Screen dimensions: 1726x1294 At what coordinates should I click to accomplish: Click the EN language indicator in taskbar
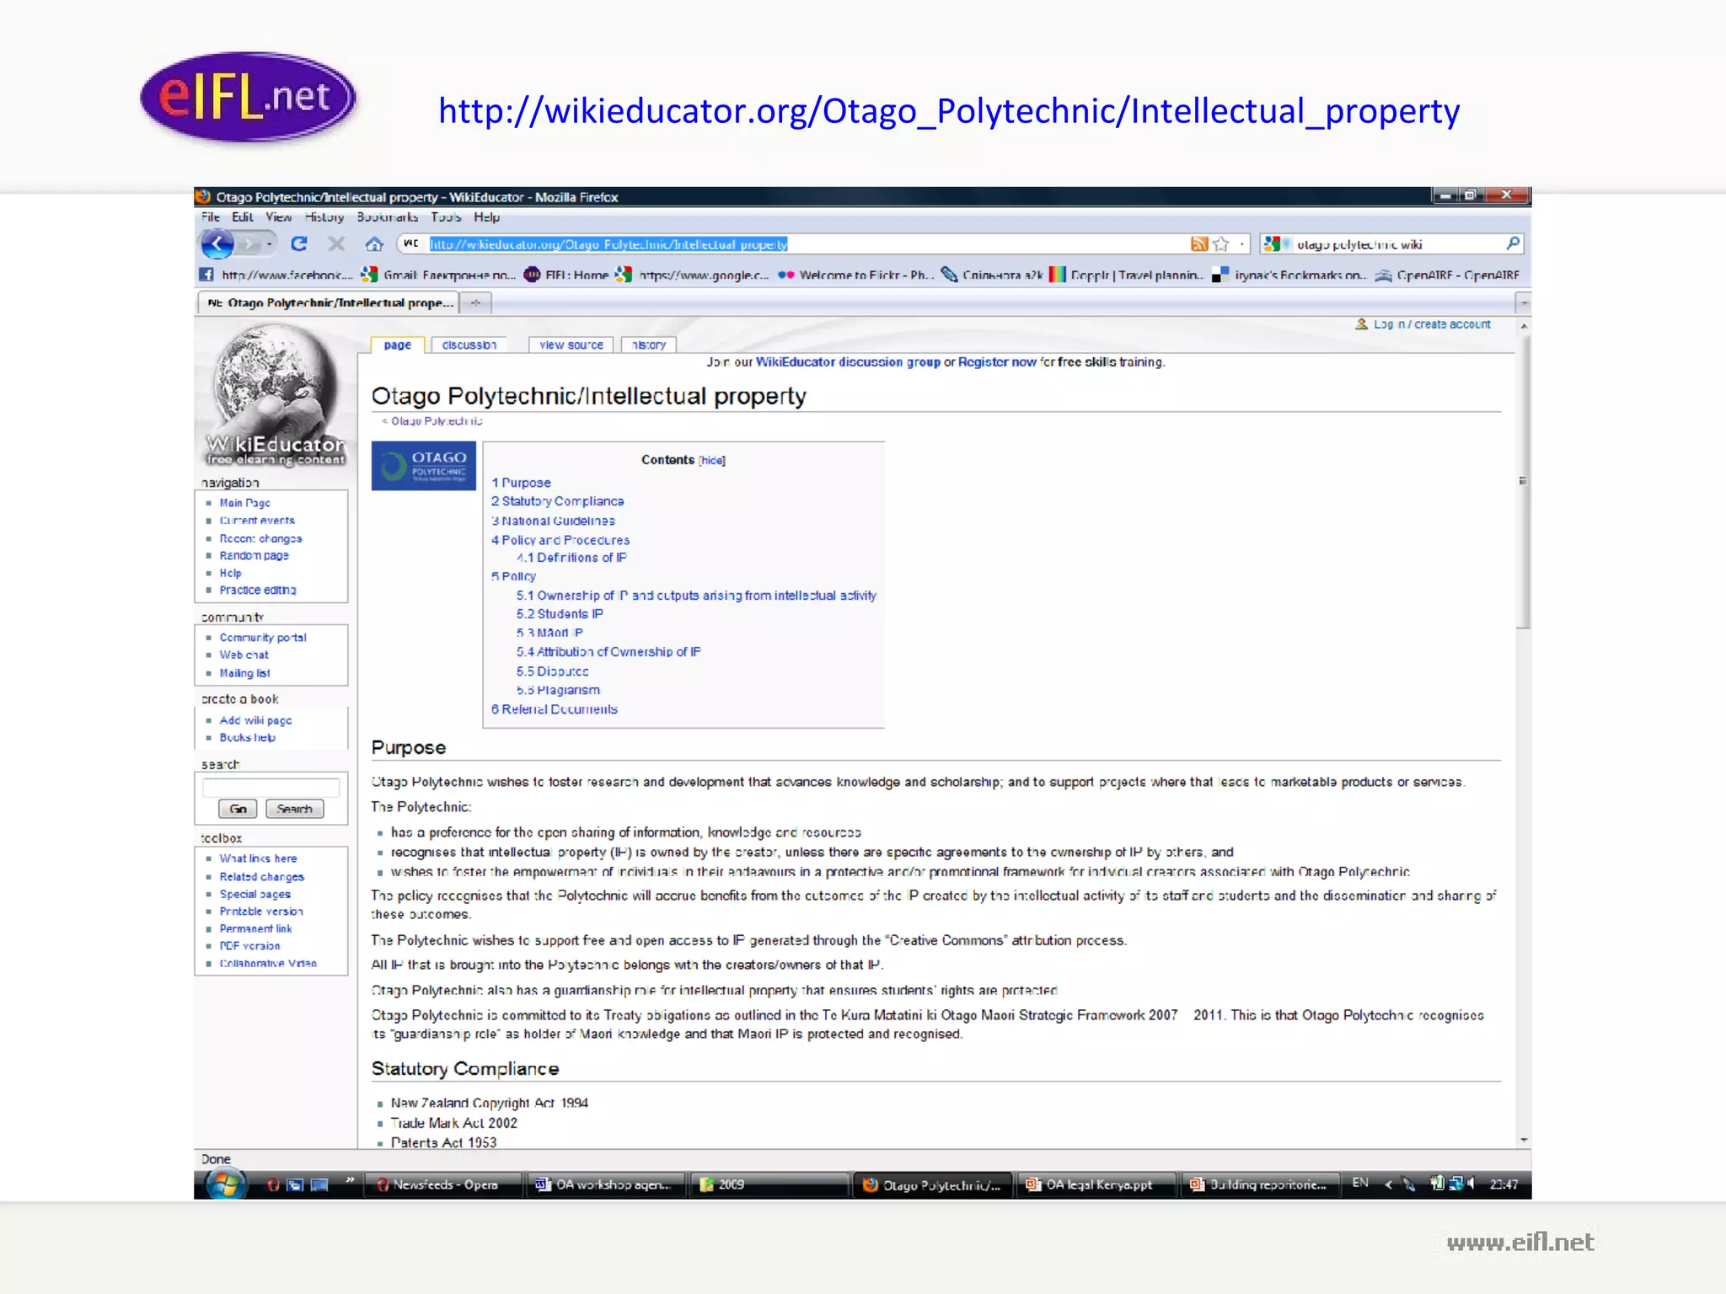1360,1183
